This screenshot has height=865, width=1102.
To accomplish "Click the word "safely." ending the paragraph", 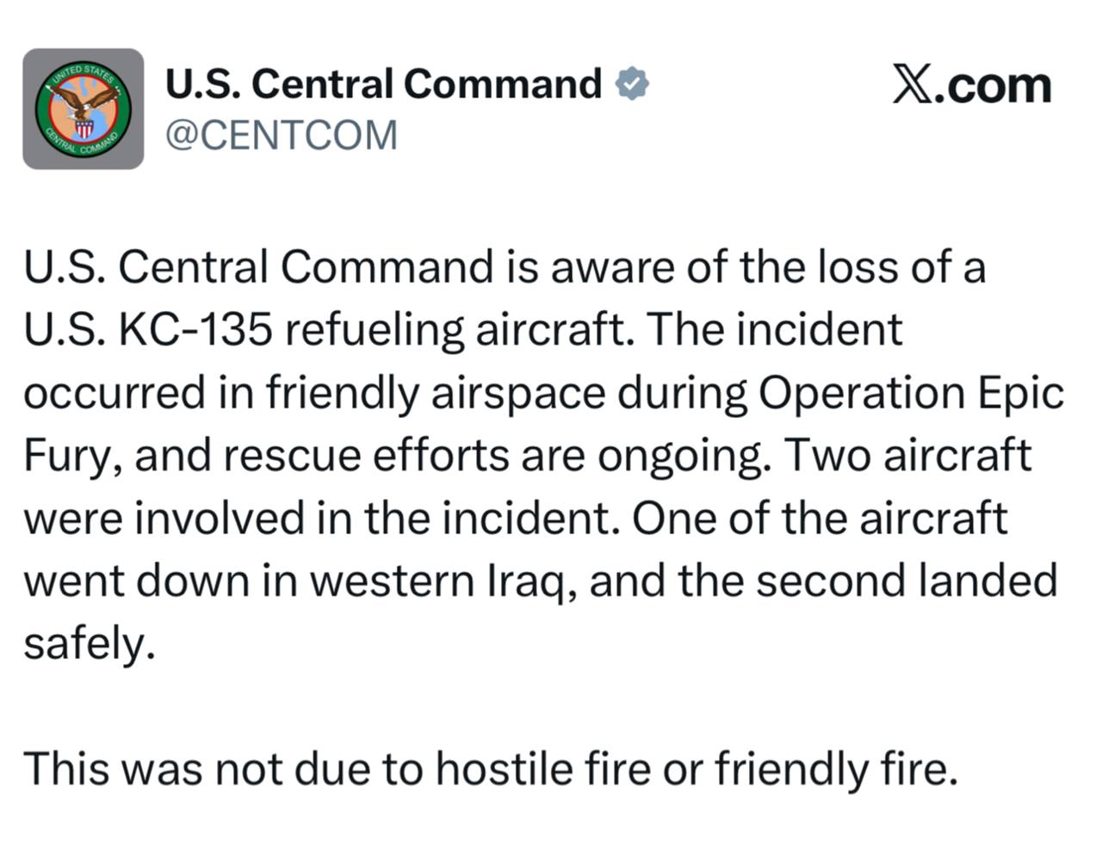I will pyautogui.click(x=90, y=644).
